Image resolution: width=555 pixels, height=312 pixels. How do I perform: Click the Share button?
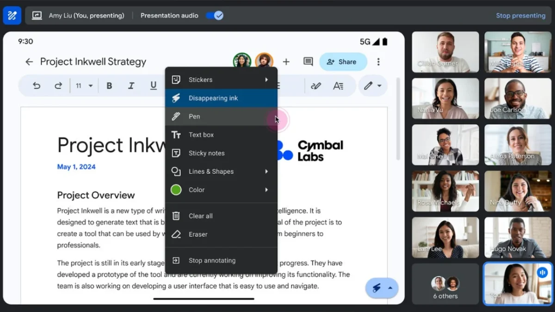click(342, 61)
